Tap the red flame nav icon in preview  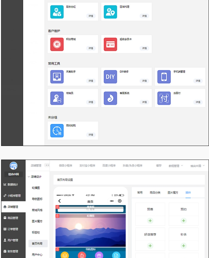pyautogui.click(x=82, y=255)
